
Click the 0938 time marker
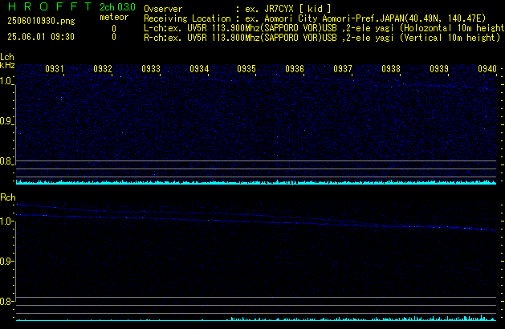391,69
